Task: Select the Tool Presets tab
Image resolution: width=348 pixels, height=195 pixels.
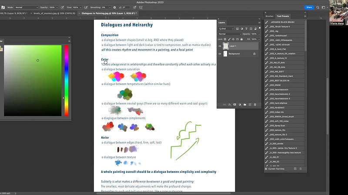Action: [x=283, y=16]
